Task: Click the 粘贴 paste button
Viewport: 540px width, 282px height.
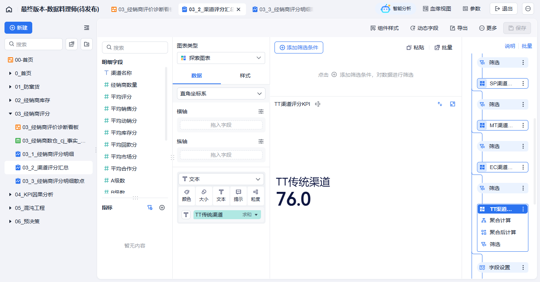Action: point(415,47)
